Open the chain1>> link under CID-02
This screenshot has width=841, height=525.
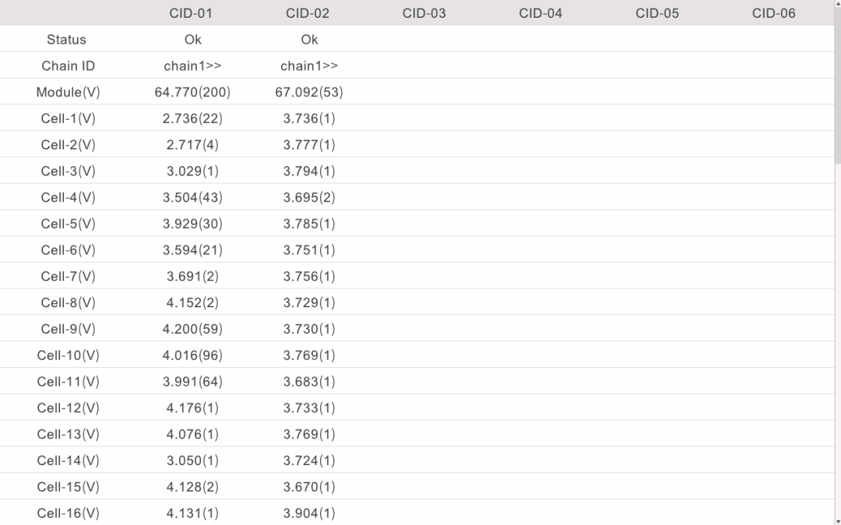[x=309, y=66]
